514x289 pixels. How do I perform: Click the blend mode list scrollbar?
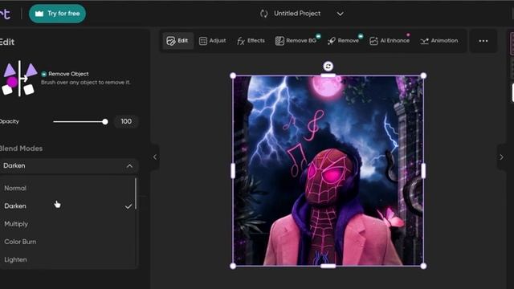(136, 194)
